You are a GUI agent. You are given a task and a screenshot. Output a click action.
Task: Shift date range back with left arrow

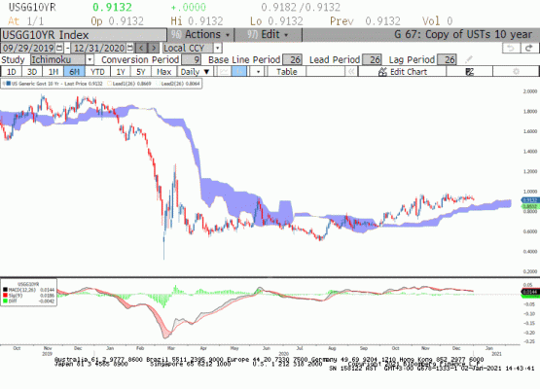(141, 48)
